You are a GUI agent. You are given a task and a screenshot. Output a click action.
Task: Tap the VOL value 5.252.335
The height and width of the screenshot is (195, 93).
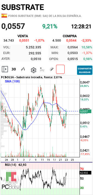(34, 47)
